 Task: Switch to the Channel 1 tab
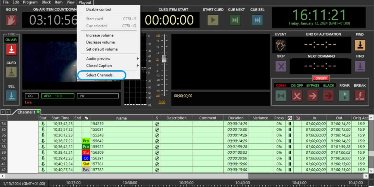click(26, 112)
